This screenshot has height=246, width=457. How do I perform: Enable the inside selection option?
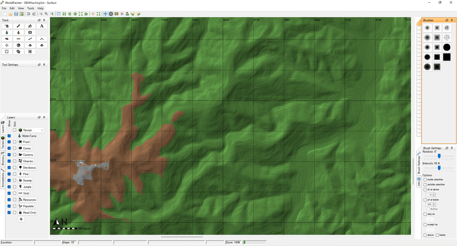[425, 179]
